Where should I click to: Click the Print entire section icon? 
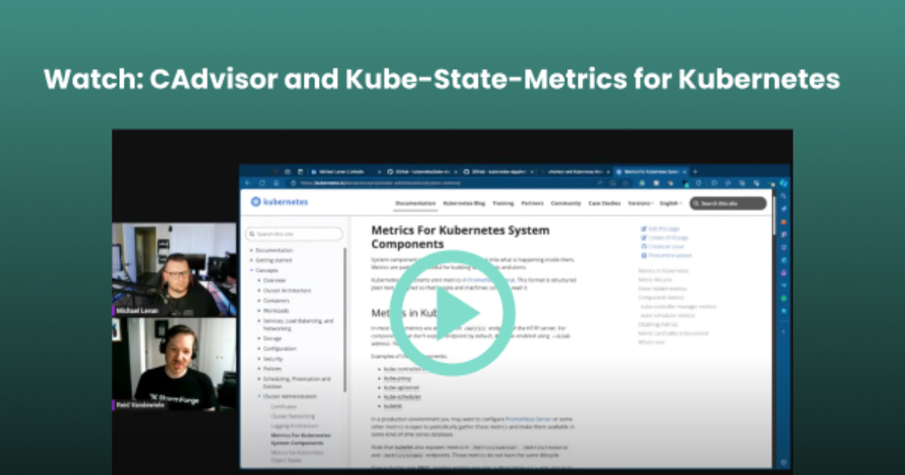coord(643,256)
